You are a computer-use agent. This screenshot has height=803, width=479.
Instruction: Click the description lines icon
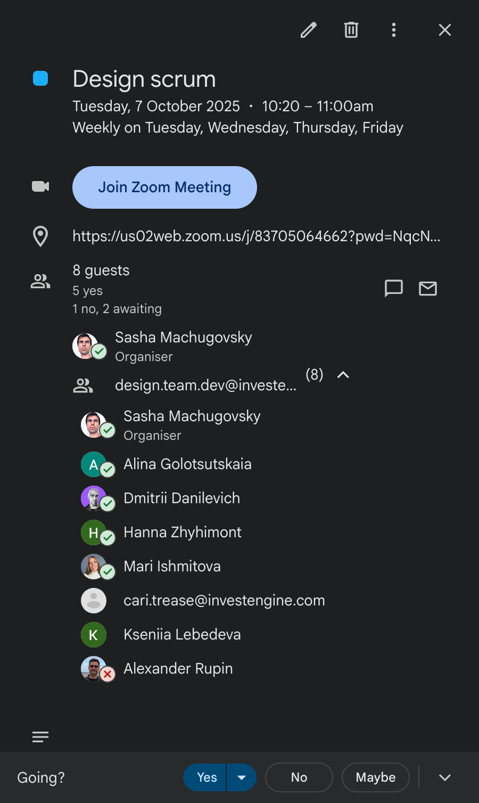coord(40,737)
